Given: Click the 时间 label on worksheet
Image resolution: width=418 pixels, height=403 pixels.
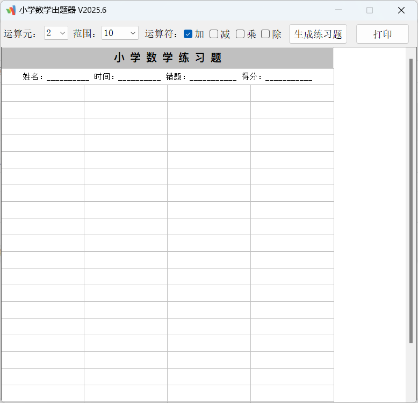Looking at the screenshot, I should click(104, 77).
